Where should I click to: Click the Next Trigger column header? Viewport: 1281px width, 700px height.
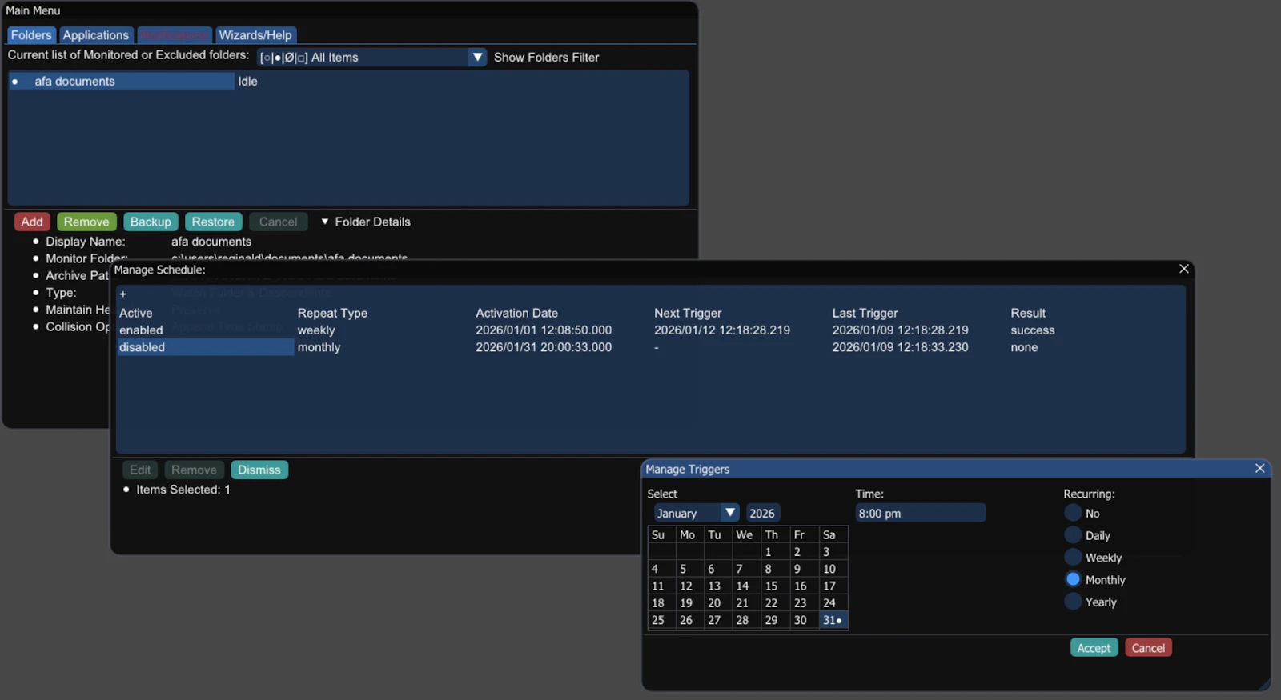click(x=688, y=314)
